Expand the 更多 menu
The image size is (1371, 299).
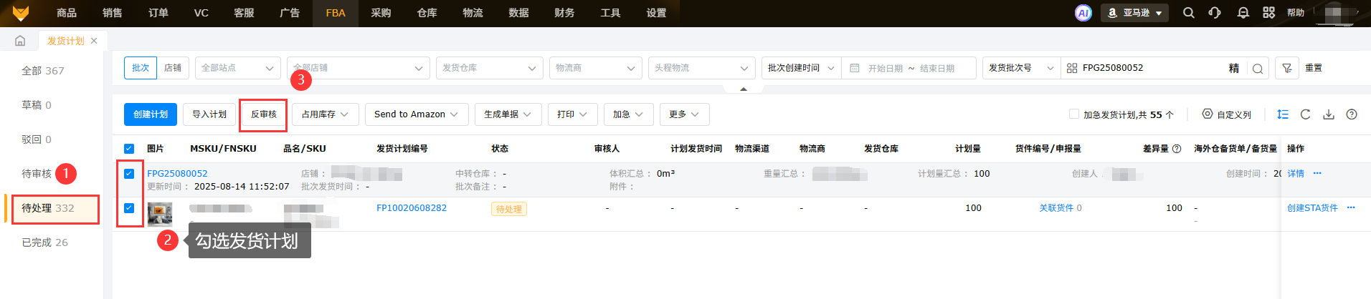(685, 114)
